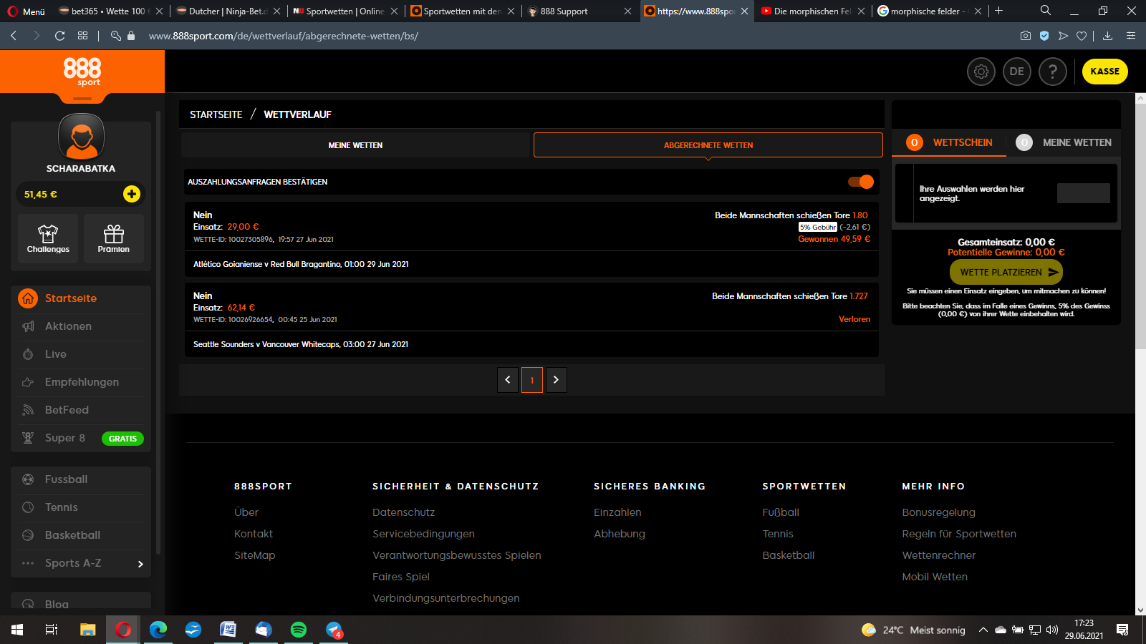Expand the Sports A-Z list arrow
The image size is (1146, 644).
tap(140, 564)
